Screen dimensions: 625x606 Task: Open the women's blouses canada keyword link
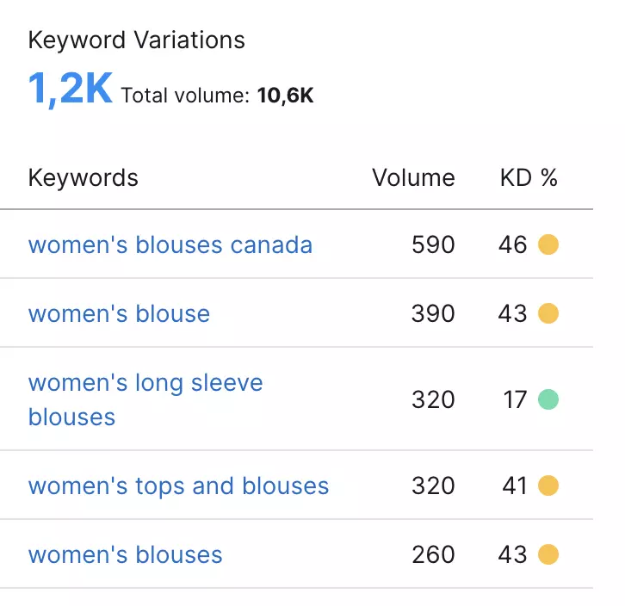coord(170,245)
